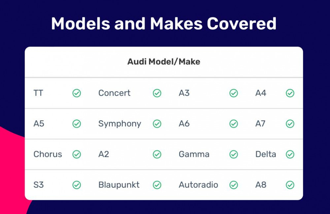Click the green check next to A6
Image resolution: width=330 pixels, height=214 pixels.
pyautogui.click(x=234, y=124)
